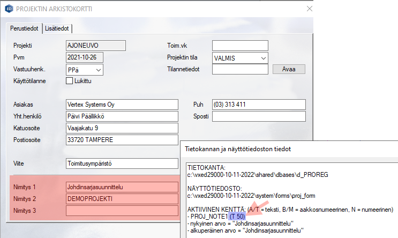
Task: Click the Asiakas field Vertex Systems Oy
Action: (x=121, y=105)
